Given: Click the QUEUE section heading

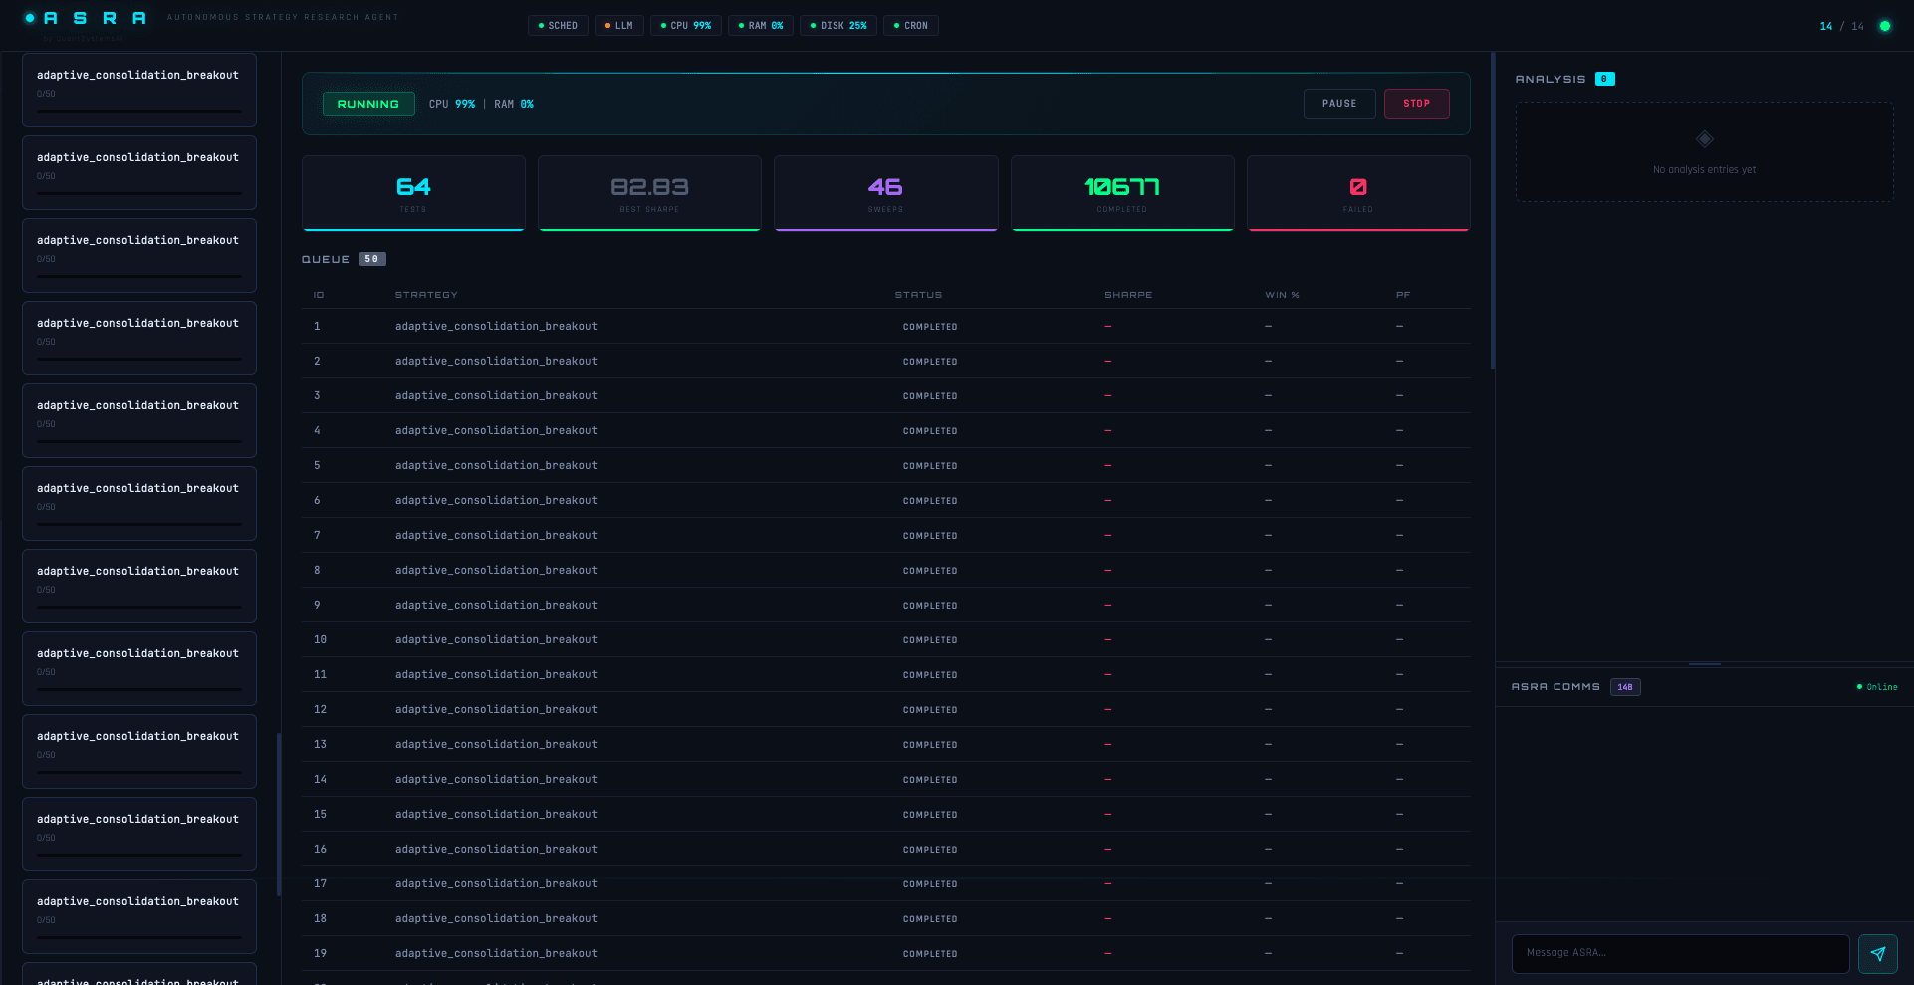Looking at the screenshot, I should [x=326, y=259].
